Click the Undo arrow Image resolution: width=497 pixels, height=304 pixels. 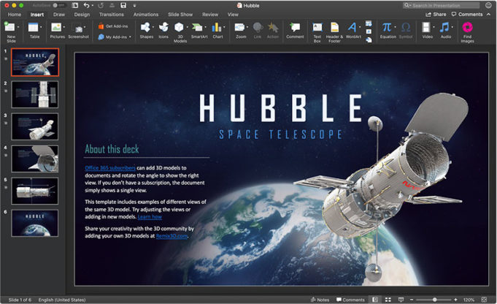coord(86,5)
